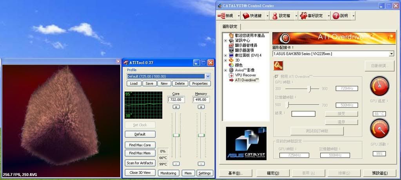Toggle the 啟用 ATI Overdrive checkbox

(x=276, y=76)
